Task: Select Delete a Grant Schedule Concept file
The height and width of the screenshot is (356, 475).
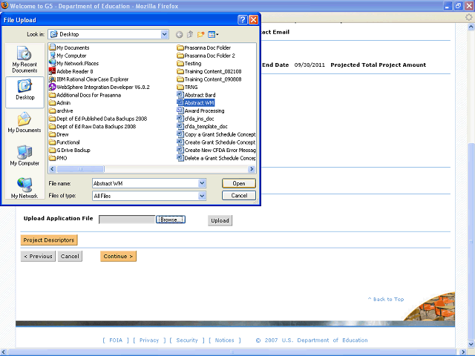Action: pyautogui.click(x=216, y=158)
